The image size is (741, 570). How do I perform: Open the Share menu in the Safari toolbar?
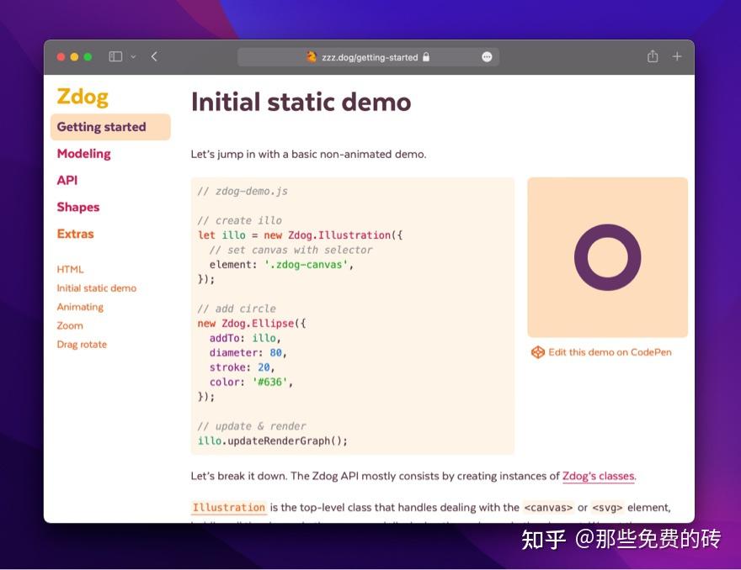coord(653,56)
